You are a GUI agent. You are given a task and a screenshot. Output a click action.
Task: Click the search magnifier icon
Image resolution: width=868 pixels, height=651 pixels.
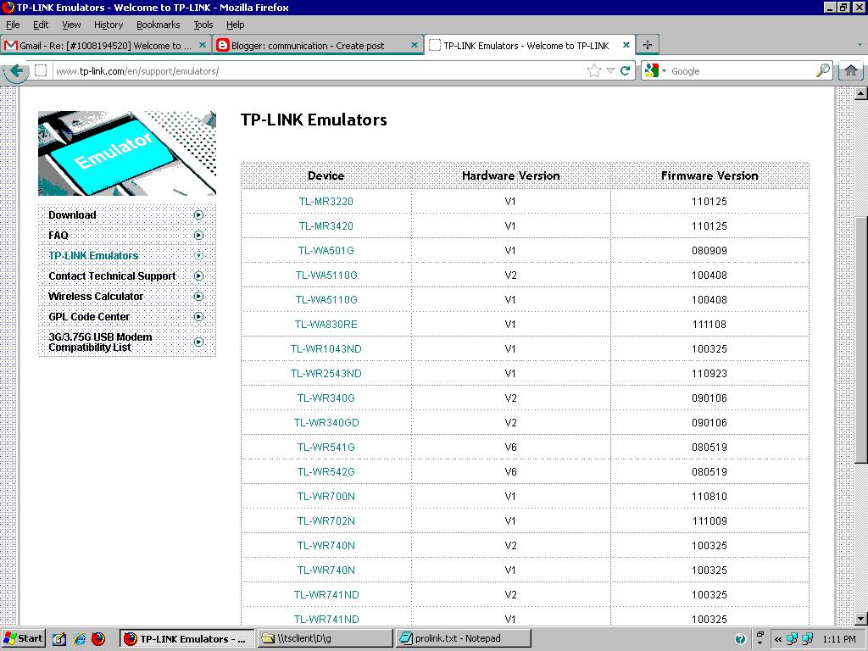(x=822, y=70)
